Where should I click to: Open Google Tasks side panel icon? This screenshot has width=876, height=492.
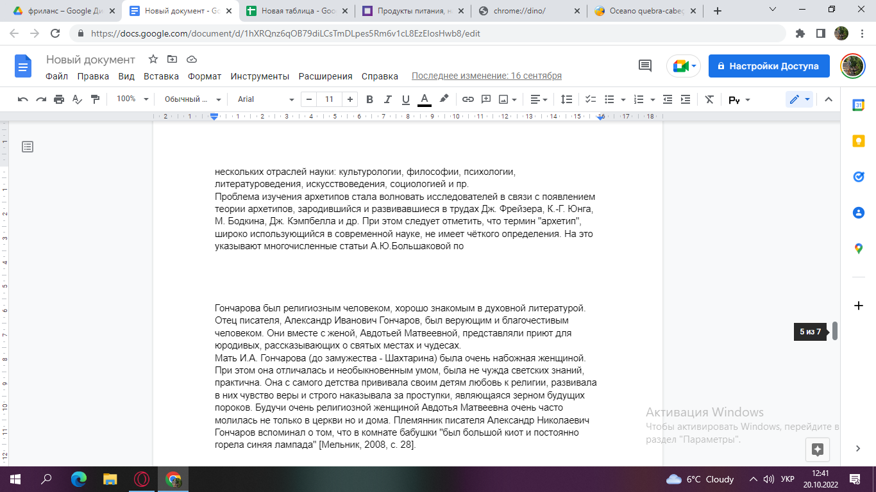(x=858, y=177)
